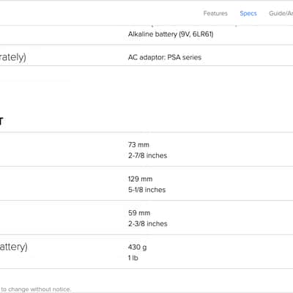Click the 'PSA series' text
Image resolution: width=293 pixels, height=293 pixels.
coord(185,57)
